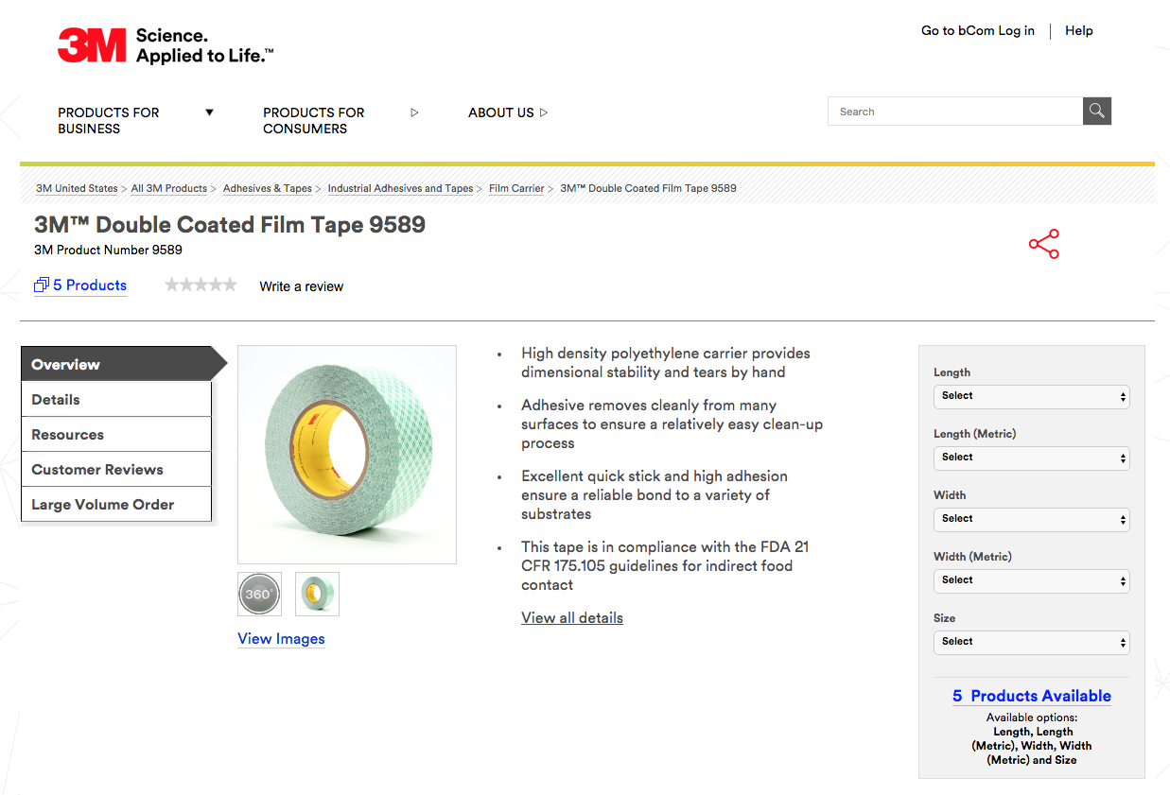Image resolution: width=1170 pixels, height=795 pixels.
Task: Open About Us menu
Action: pyautogui.click(x=501, y=112)
